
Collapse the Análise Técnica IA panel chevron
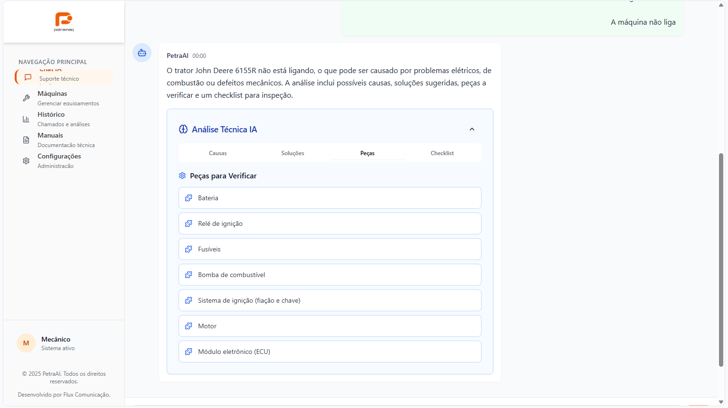pos(472,129)
